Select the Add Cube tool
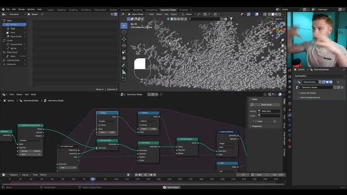 coord(124,79)
